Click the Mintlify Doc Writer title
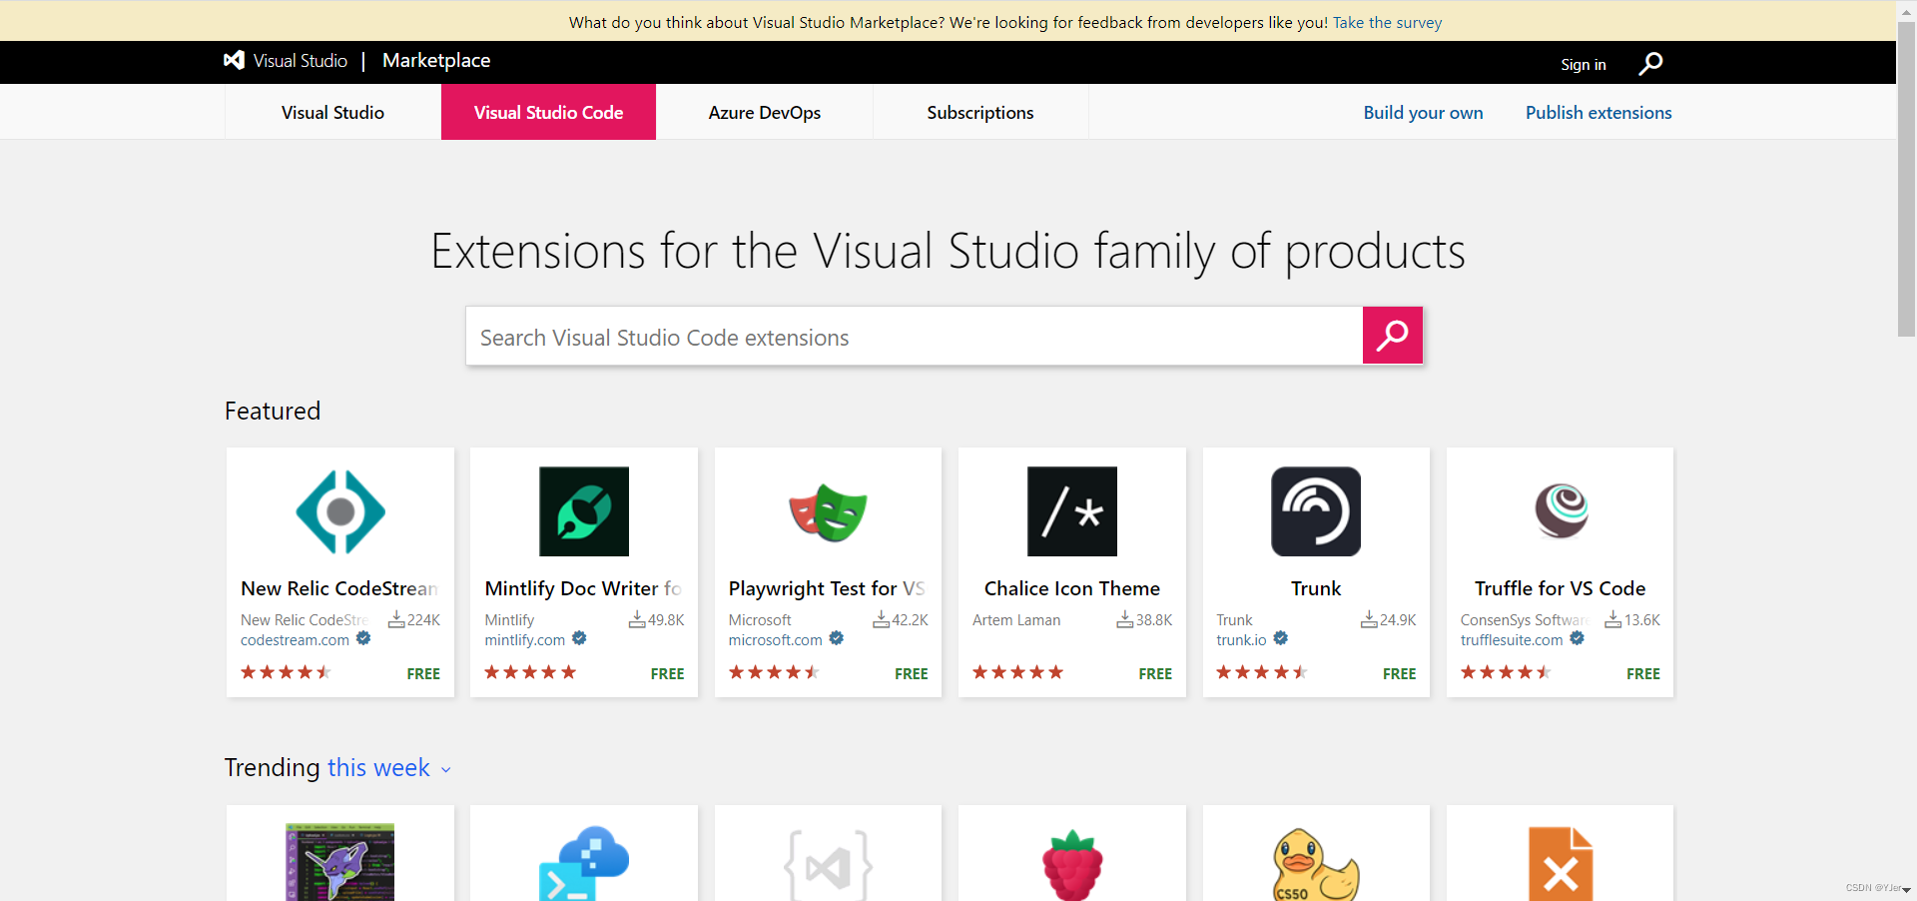The width and height of the screenshot is (1917, 901). click(x=582, y=588)
